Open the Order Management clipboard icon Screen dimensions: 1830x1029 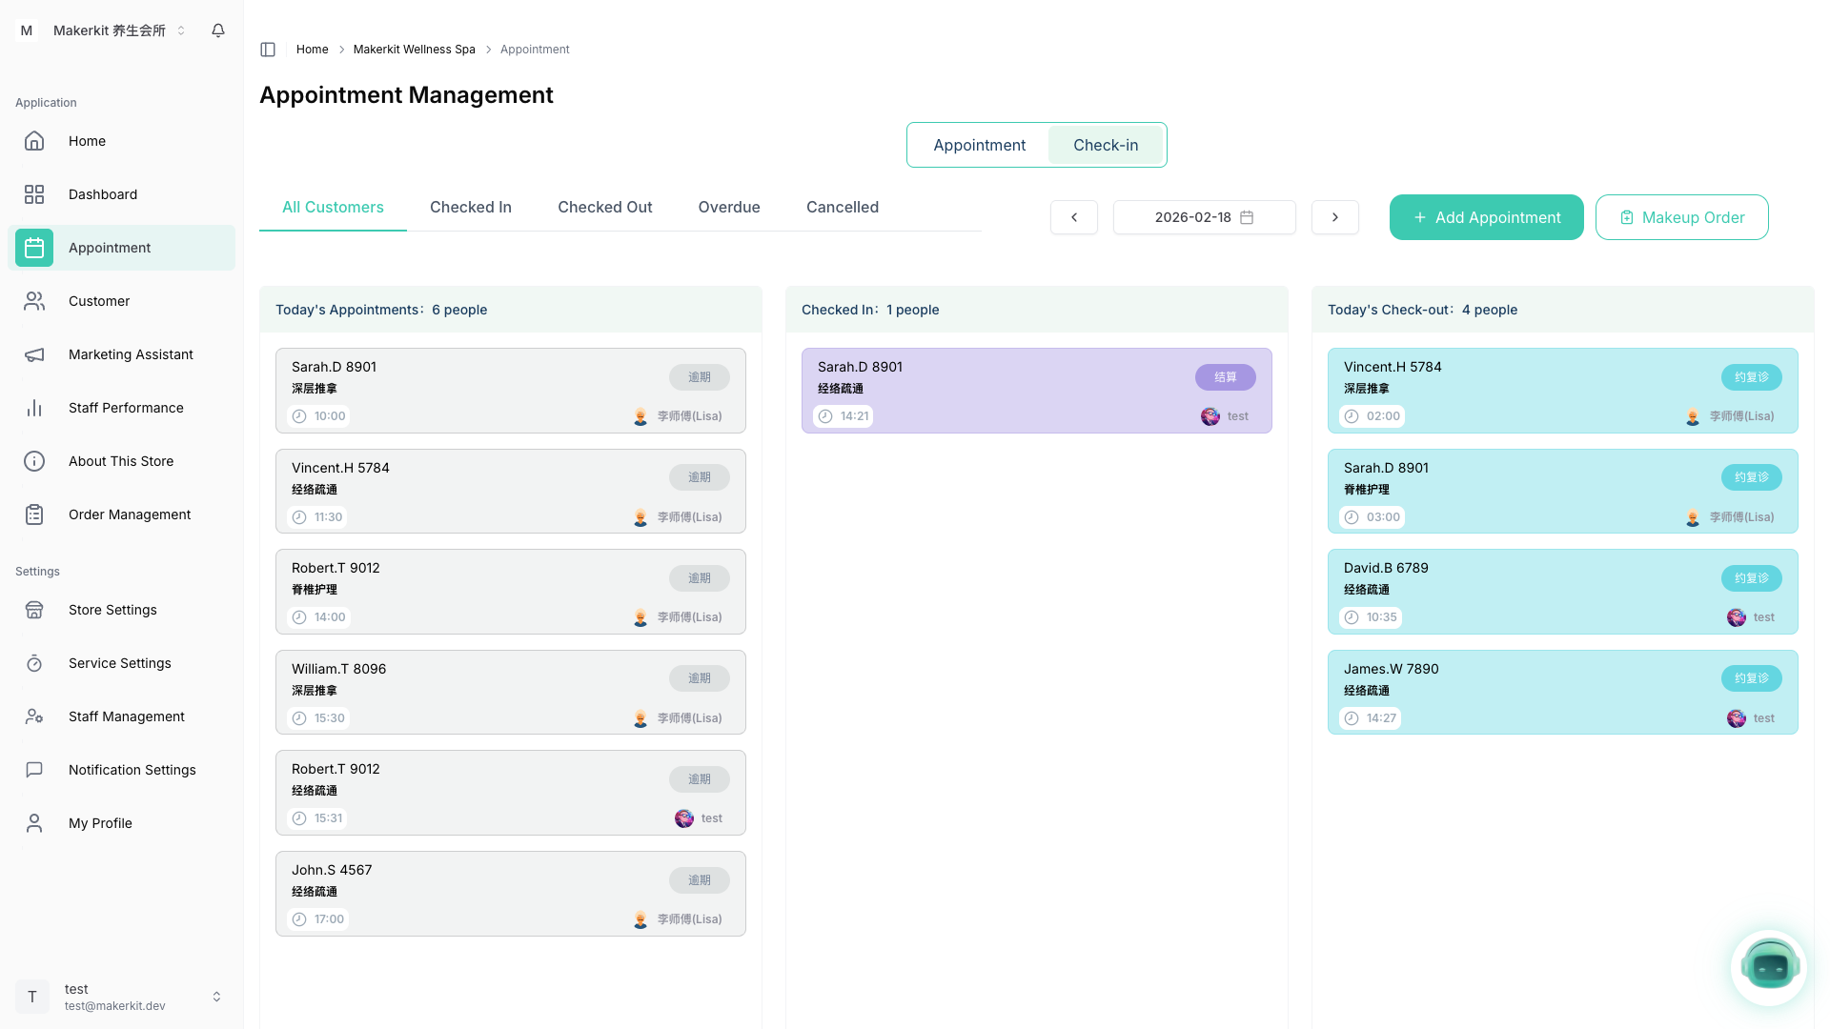click(x=34, y=514)
